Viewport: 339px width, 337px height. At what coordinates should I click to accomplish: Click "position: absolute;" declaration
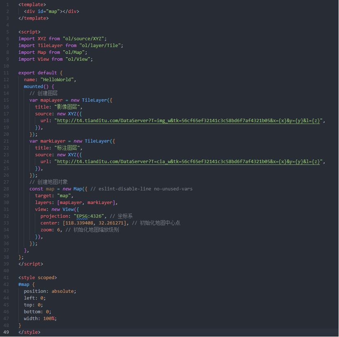(x=50, y=291)
